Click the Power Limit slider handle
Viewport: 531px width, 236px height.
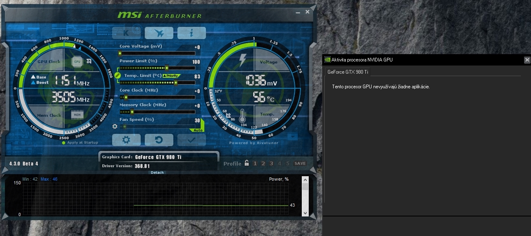[167, 68]
